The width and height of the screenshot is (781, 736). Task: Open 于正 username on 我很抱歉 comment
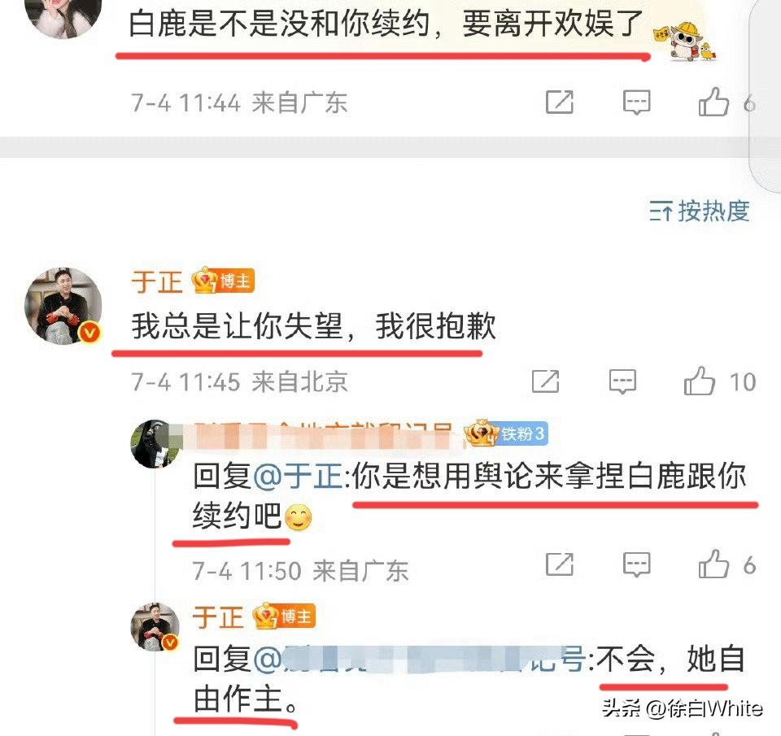click(x=157, y=281)
